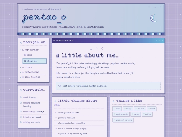Click the heart icon next to downloading security
182x137 pixels.
coord(21,112)
